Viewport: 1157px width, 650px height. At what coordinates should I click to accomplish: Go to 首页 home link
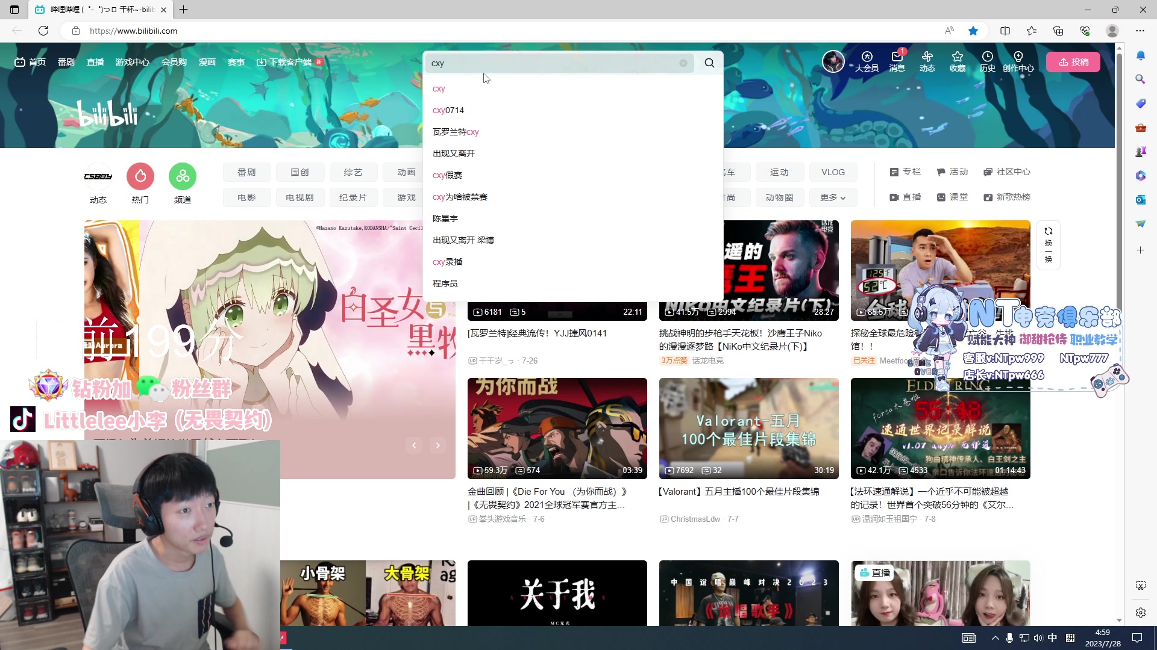pos(30,62)
